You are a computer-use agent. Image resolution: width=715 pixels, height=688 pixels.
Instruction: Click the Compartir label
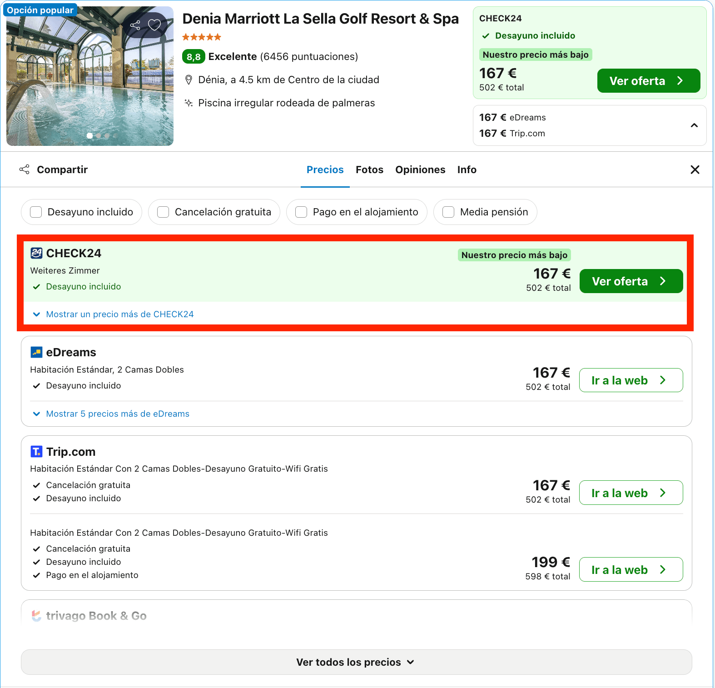[62, 170]
